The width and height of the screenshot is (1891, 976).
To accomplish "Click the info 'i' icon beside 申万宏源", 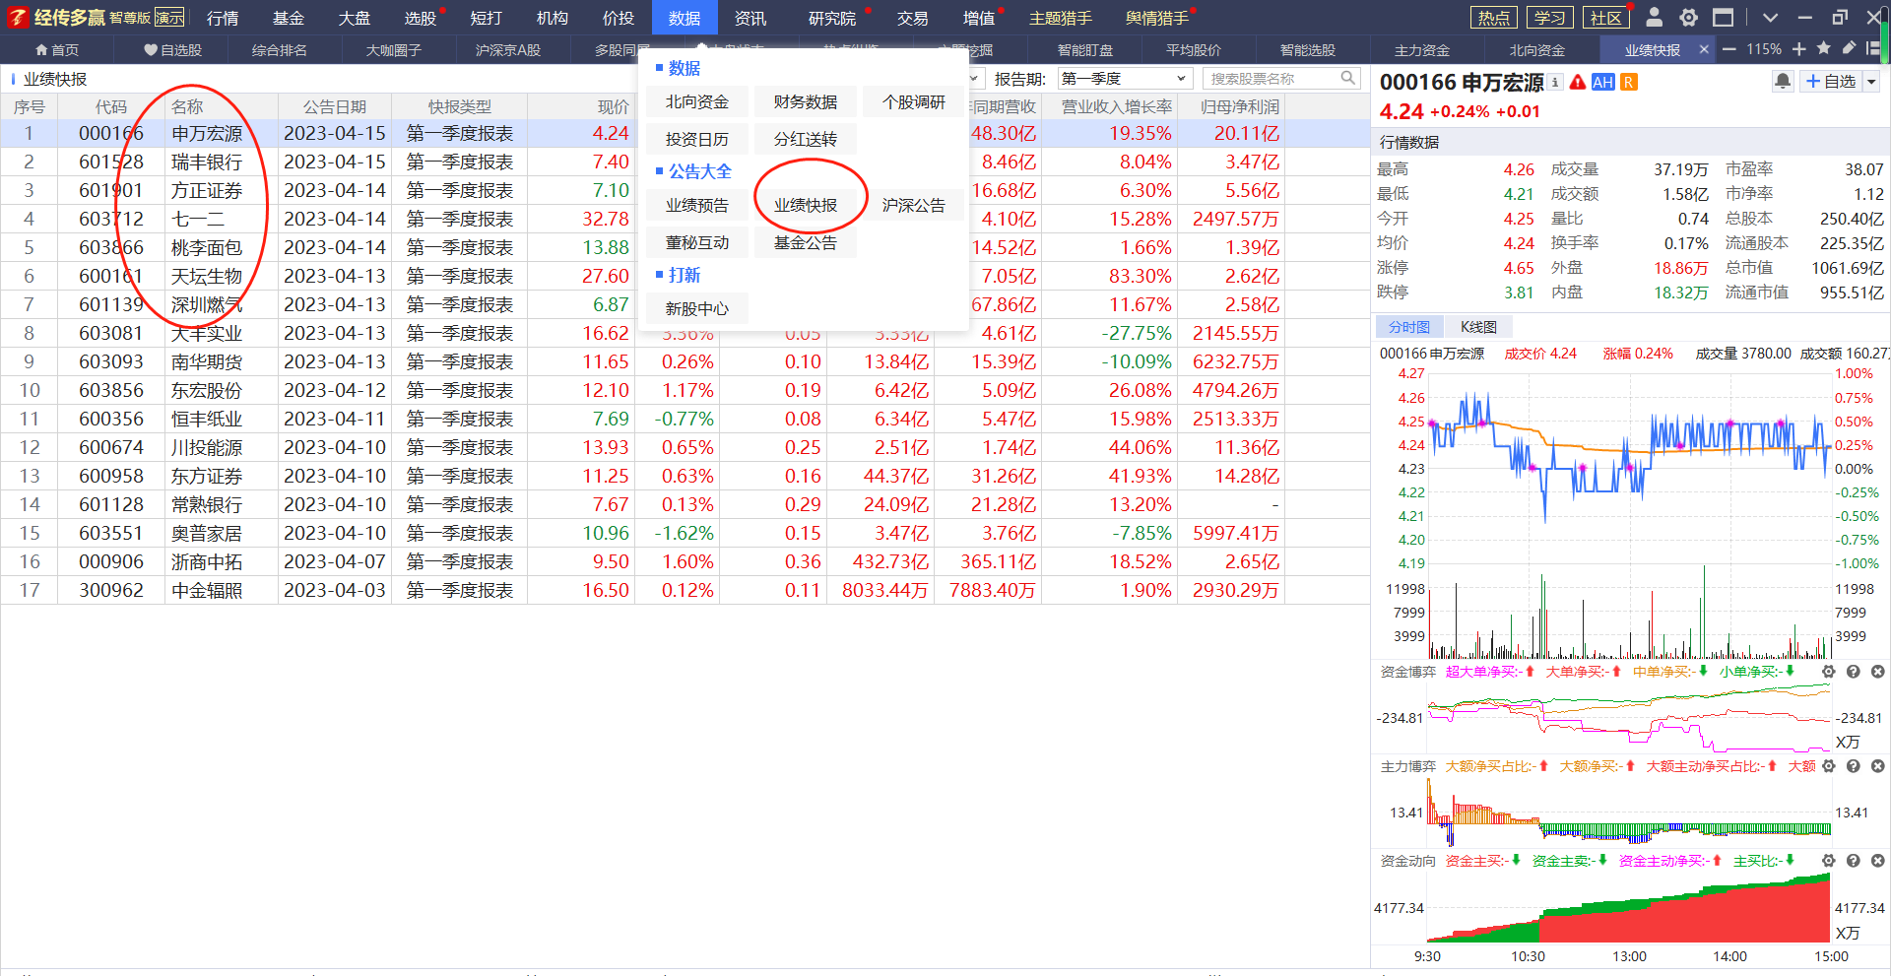I will pyautogui.click(x=1555, y=83).
